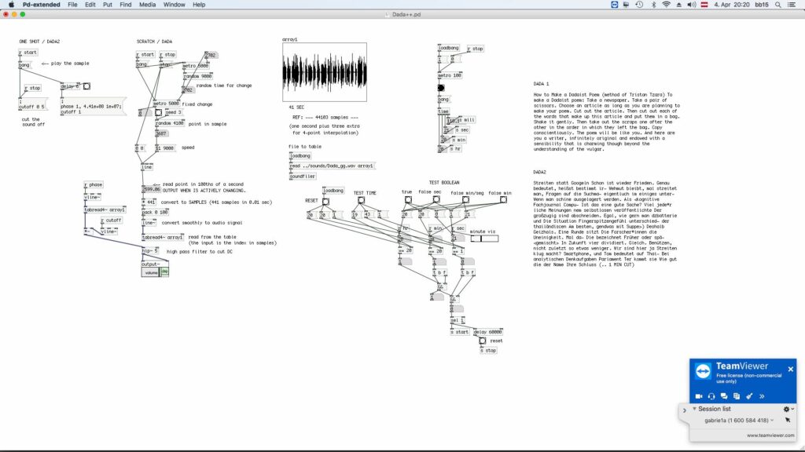Image resolution: width=805 pixels, height=452 pixels.
Task: Click the Bluetooth status icon
Action: [x=653, y=5]
